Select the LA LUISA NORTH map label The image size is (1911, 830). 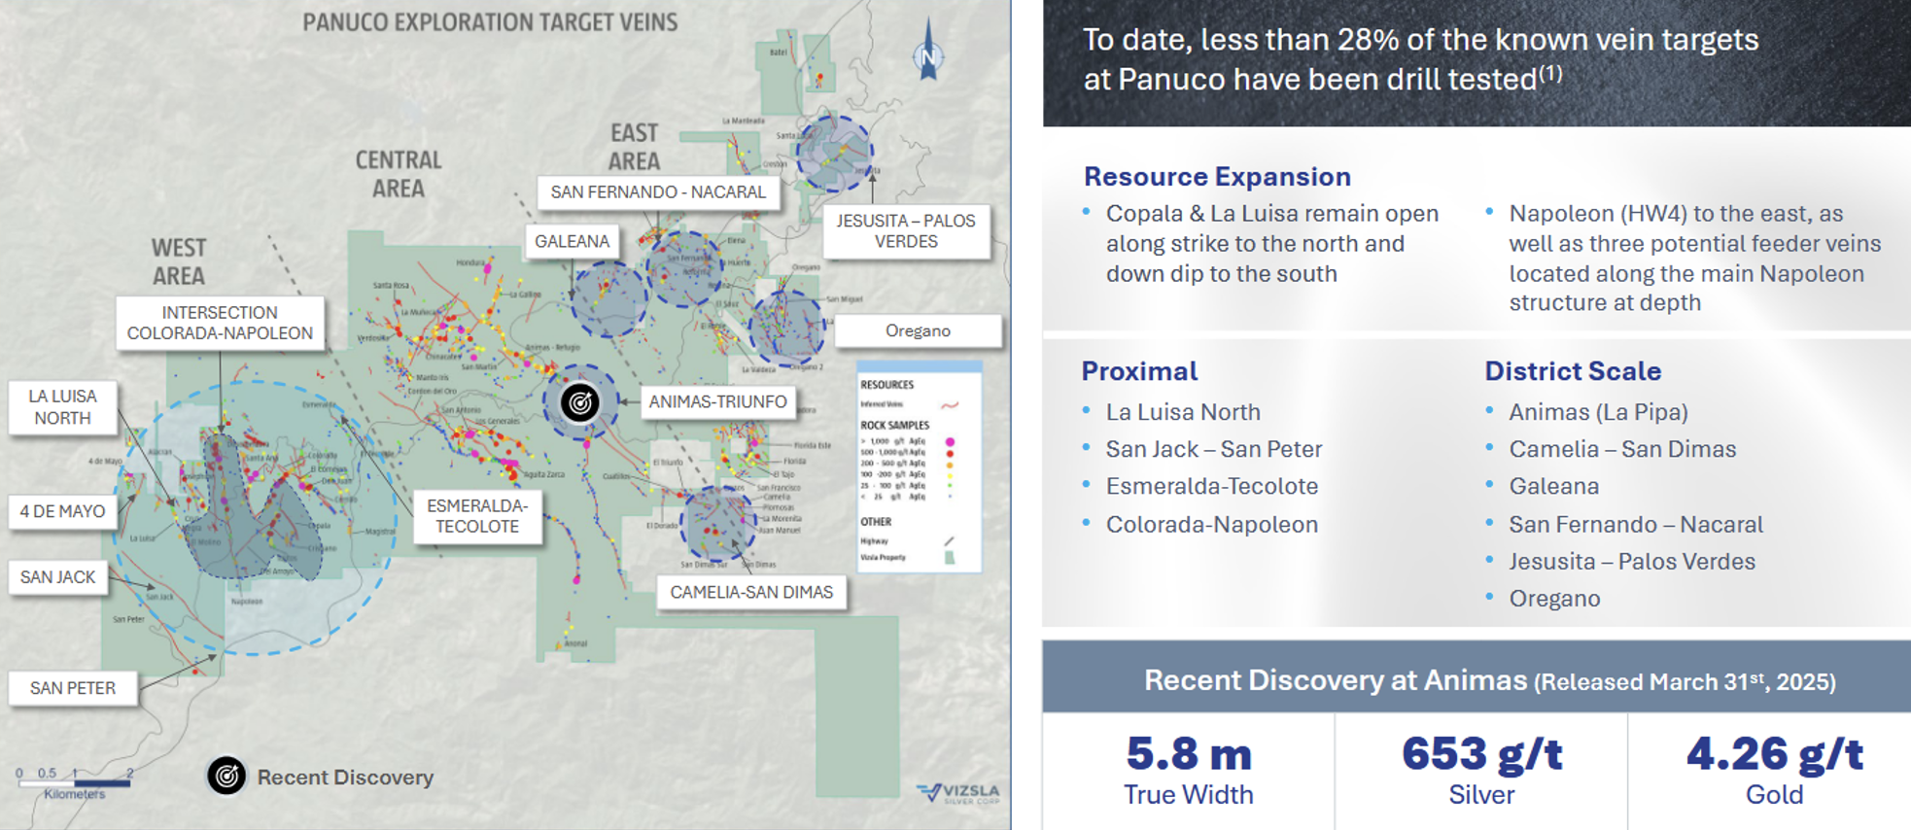[63, 407]
